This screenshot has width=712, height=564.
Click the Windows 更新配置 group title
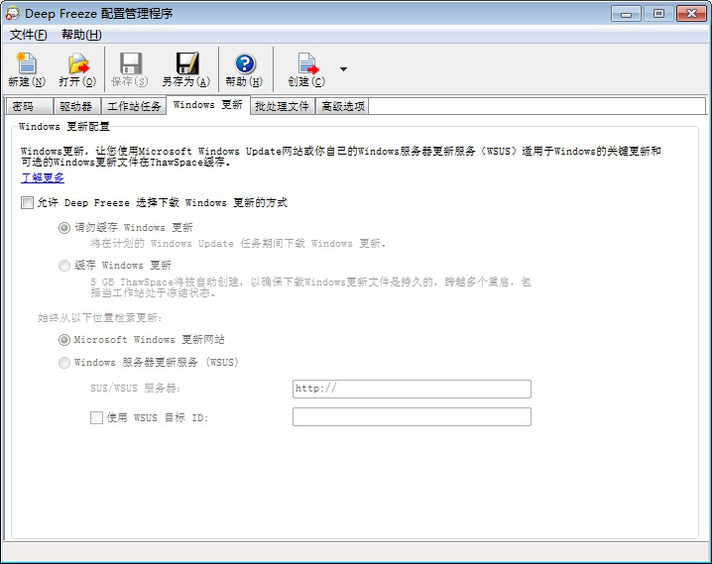(64, 127)
